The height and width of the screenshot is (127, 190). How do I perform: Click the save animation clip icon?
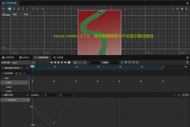[130, 62]
